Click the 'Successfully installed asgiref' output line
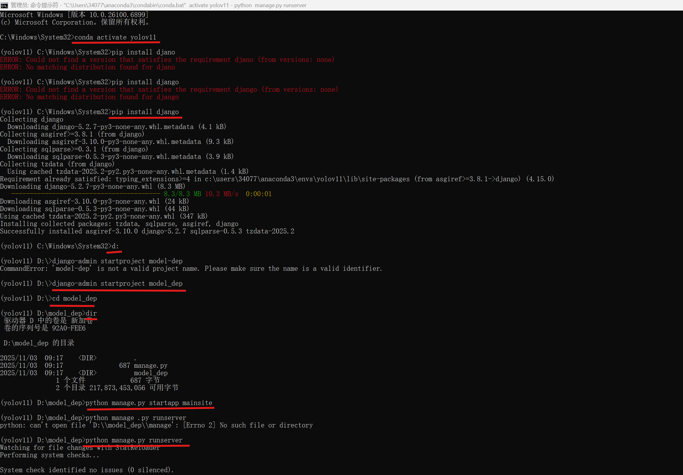Viewport: 683px width, 475px height. click(147, 231)
